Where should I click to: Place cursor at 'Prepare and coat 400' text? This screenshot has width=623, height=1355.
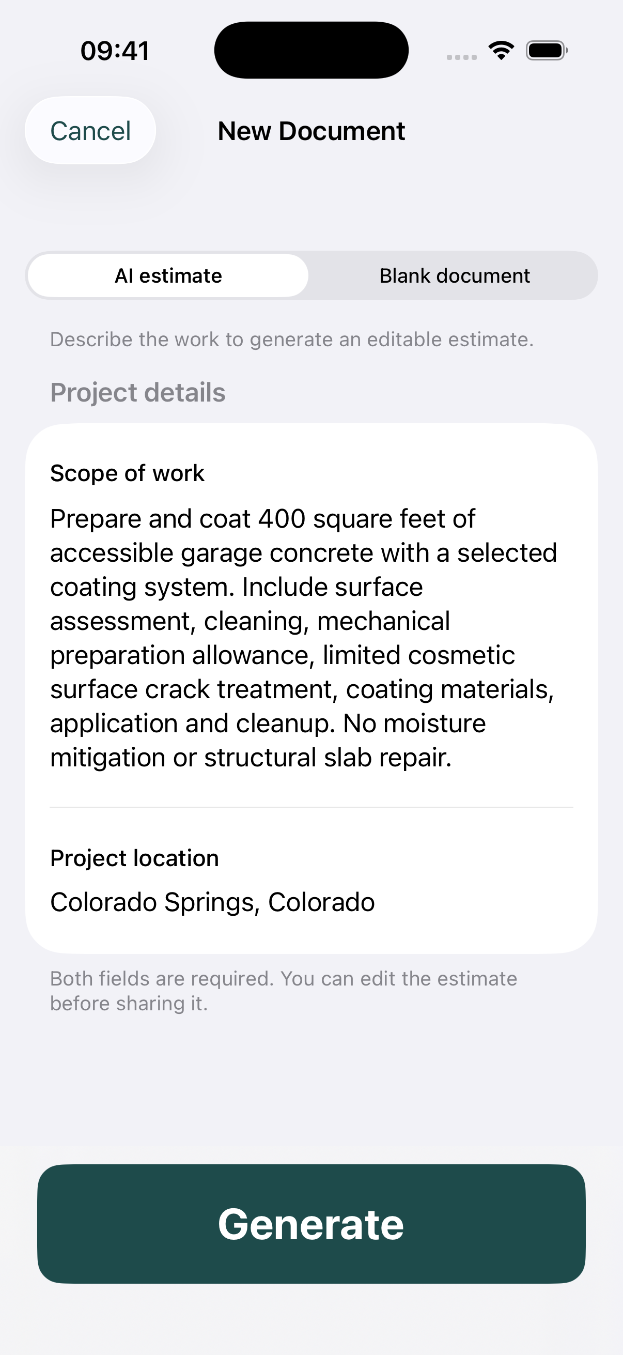click(178, 519)
